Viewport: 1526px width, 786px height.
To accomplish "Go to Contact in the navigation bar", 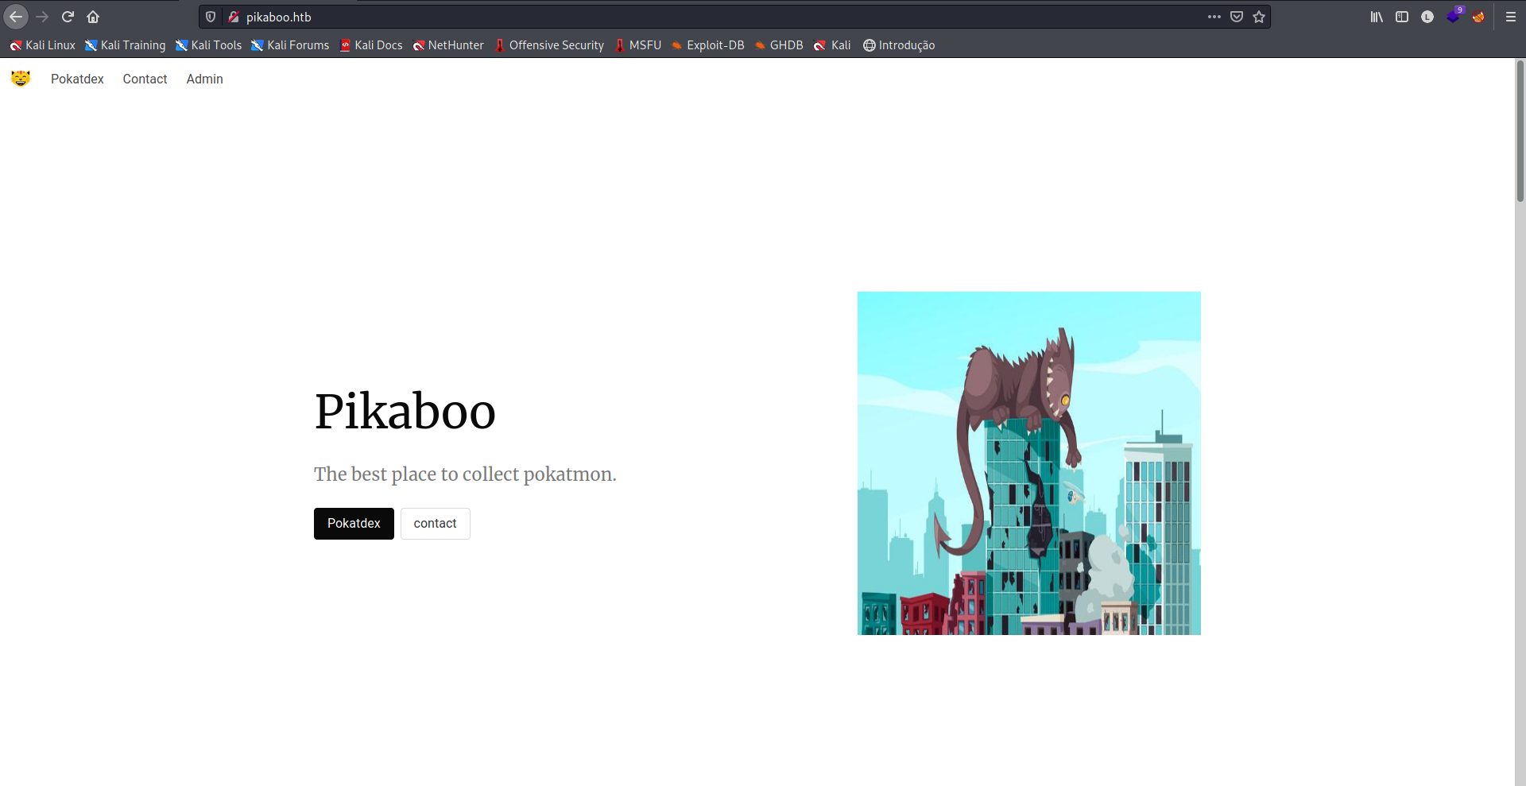I will click(145, 79).
